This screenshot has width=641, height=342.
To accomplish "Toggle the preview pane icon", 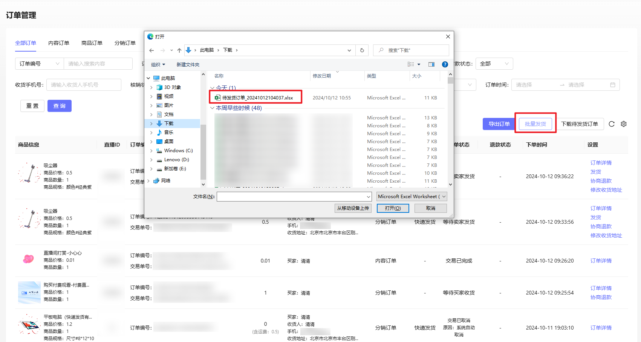I will point(431,64).
